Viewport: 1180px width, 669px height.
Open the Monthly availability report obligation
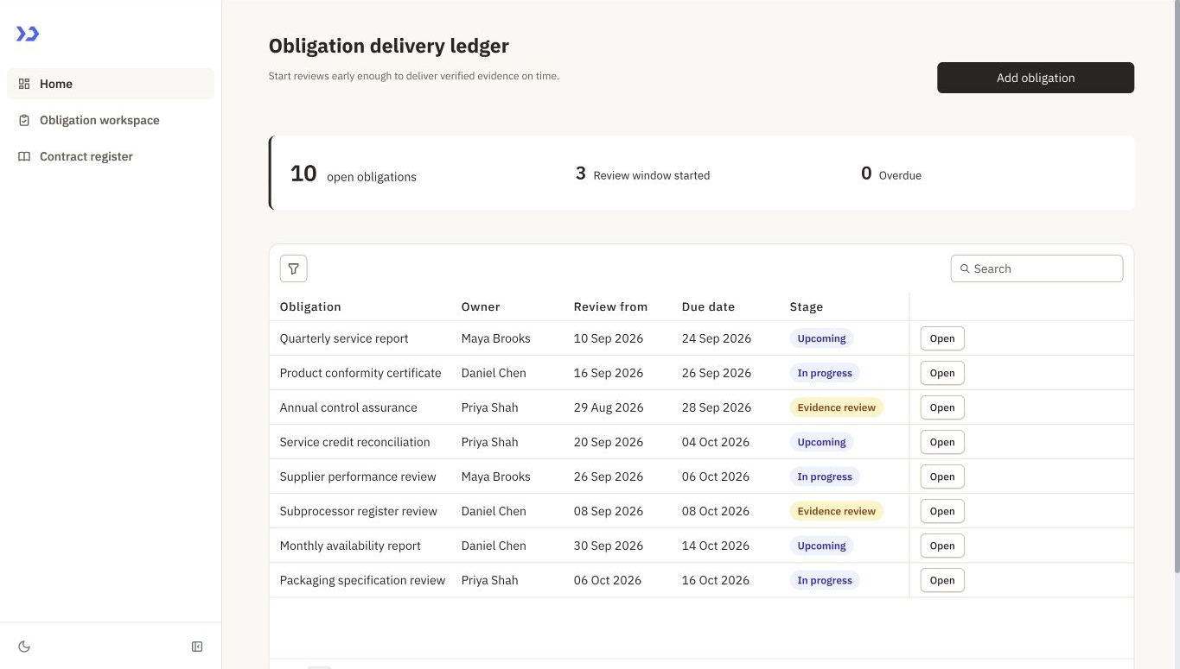942,546
